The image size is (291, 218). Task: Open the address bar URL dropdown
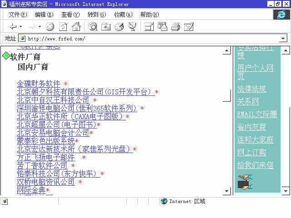[x=283, y=39]
